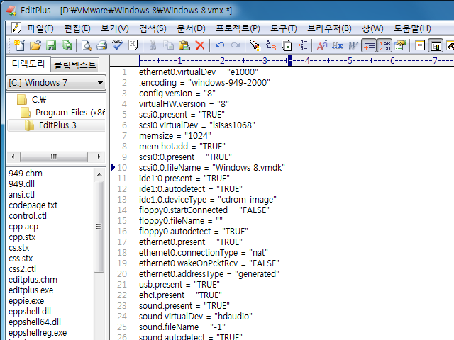Open the 보기(V) menu
Image resolution: width=454 pixels, height=340 pixels.
tap(115, 28)
